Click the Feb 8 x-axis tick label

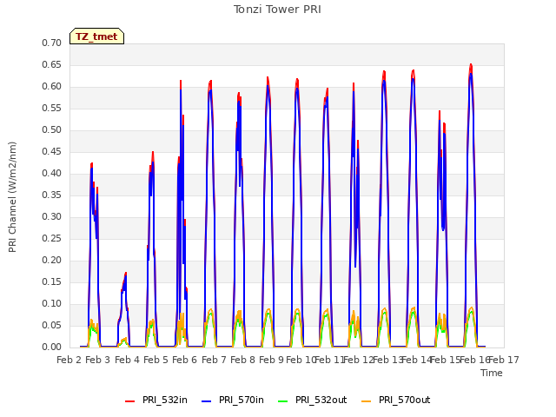click(242, 360)
